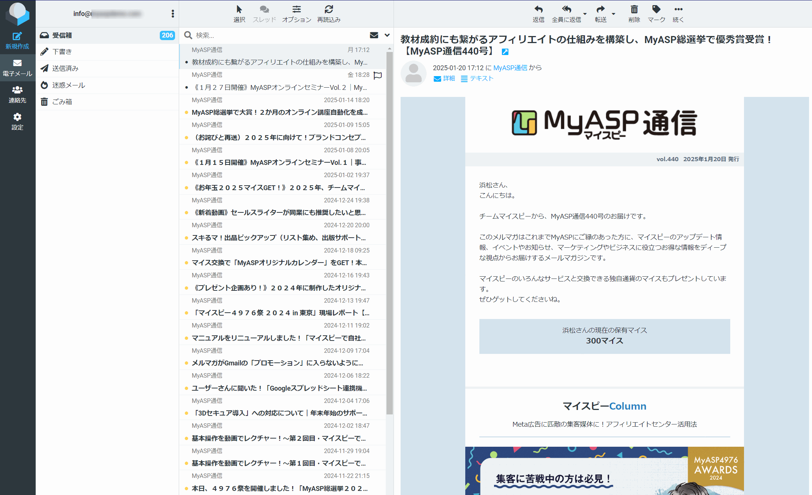Toggle unread-only envelope filter
Screen dimensions: 812x495
pyautogui.click(x=374, y=35)
